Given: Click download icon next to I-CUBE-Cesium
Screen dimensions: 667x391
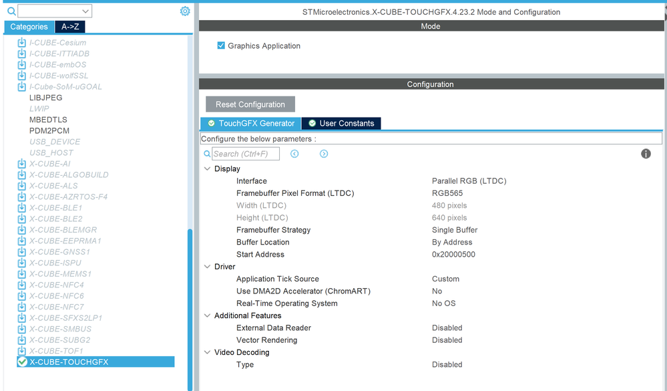Looking at the screenshot, I should 21,43.
